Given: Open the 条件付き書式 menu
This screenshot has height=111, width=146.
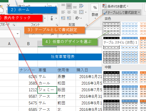Looking at the screenshot, I should (x=115, y=6).
